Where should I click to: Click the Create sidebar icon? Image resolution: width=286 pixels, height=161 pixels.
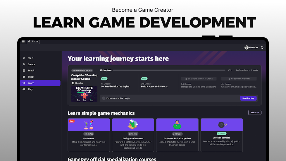pyautogui.click(x=24, y=64)
